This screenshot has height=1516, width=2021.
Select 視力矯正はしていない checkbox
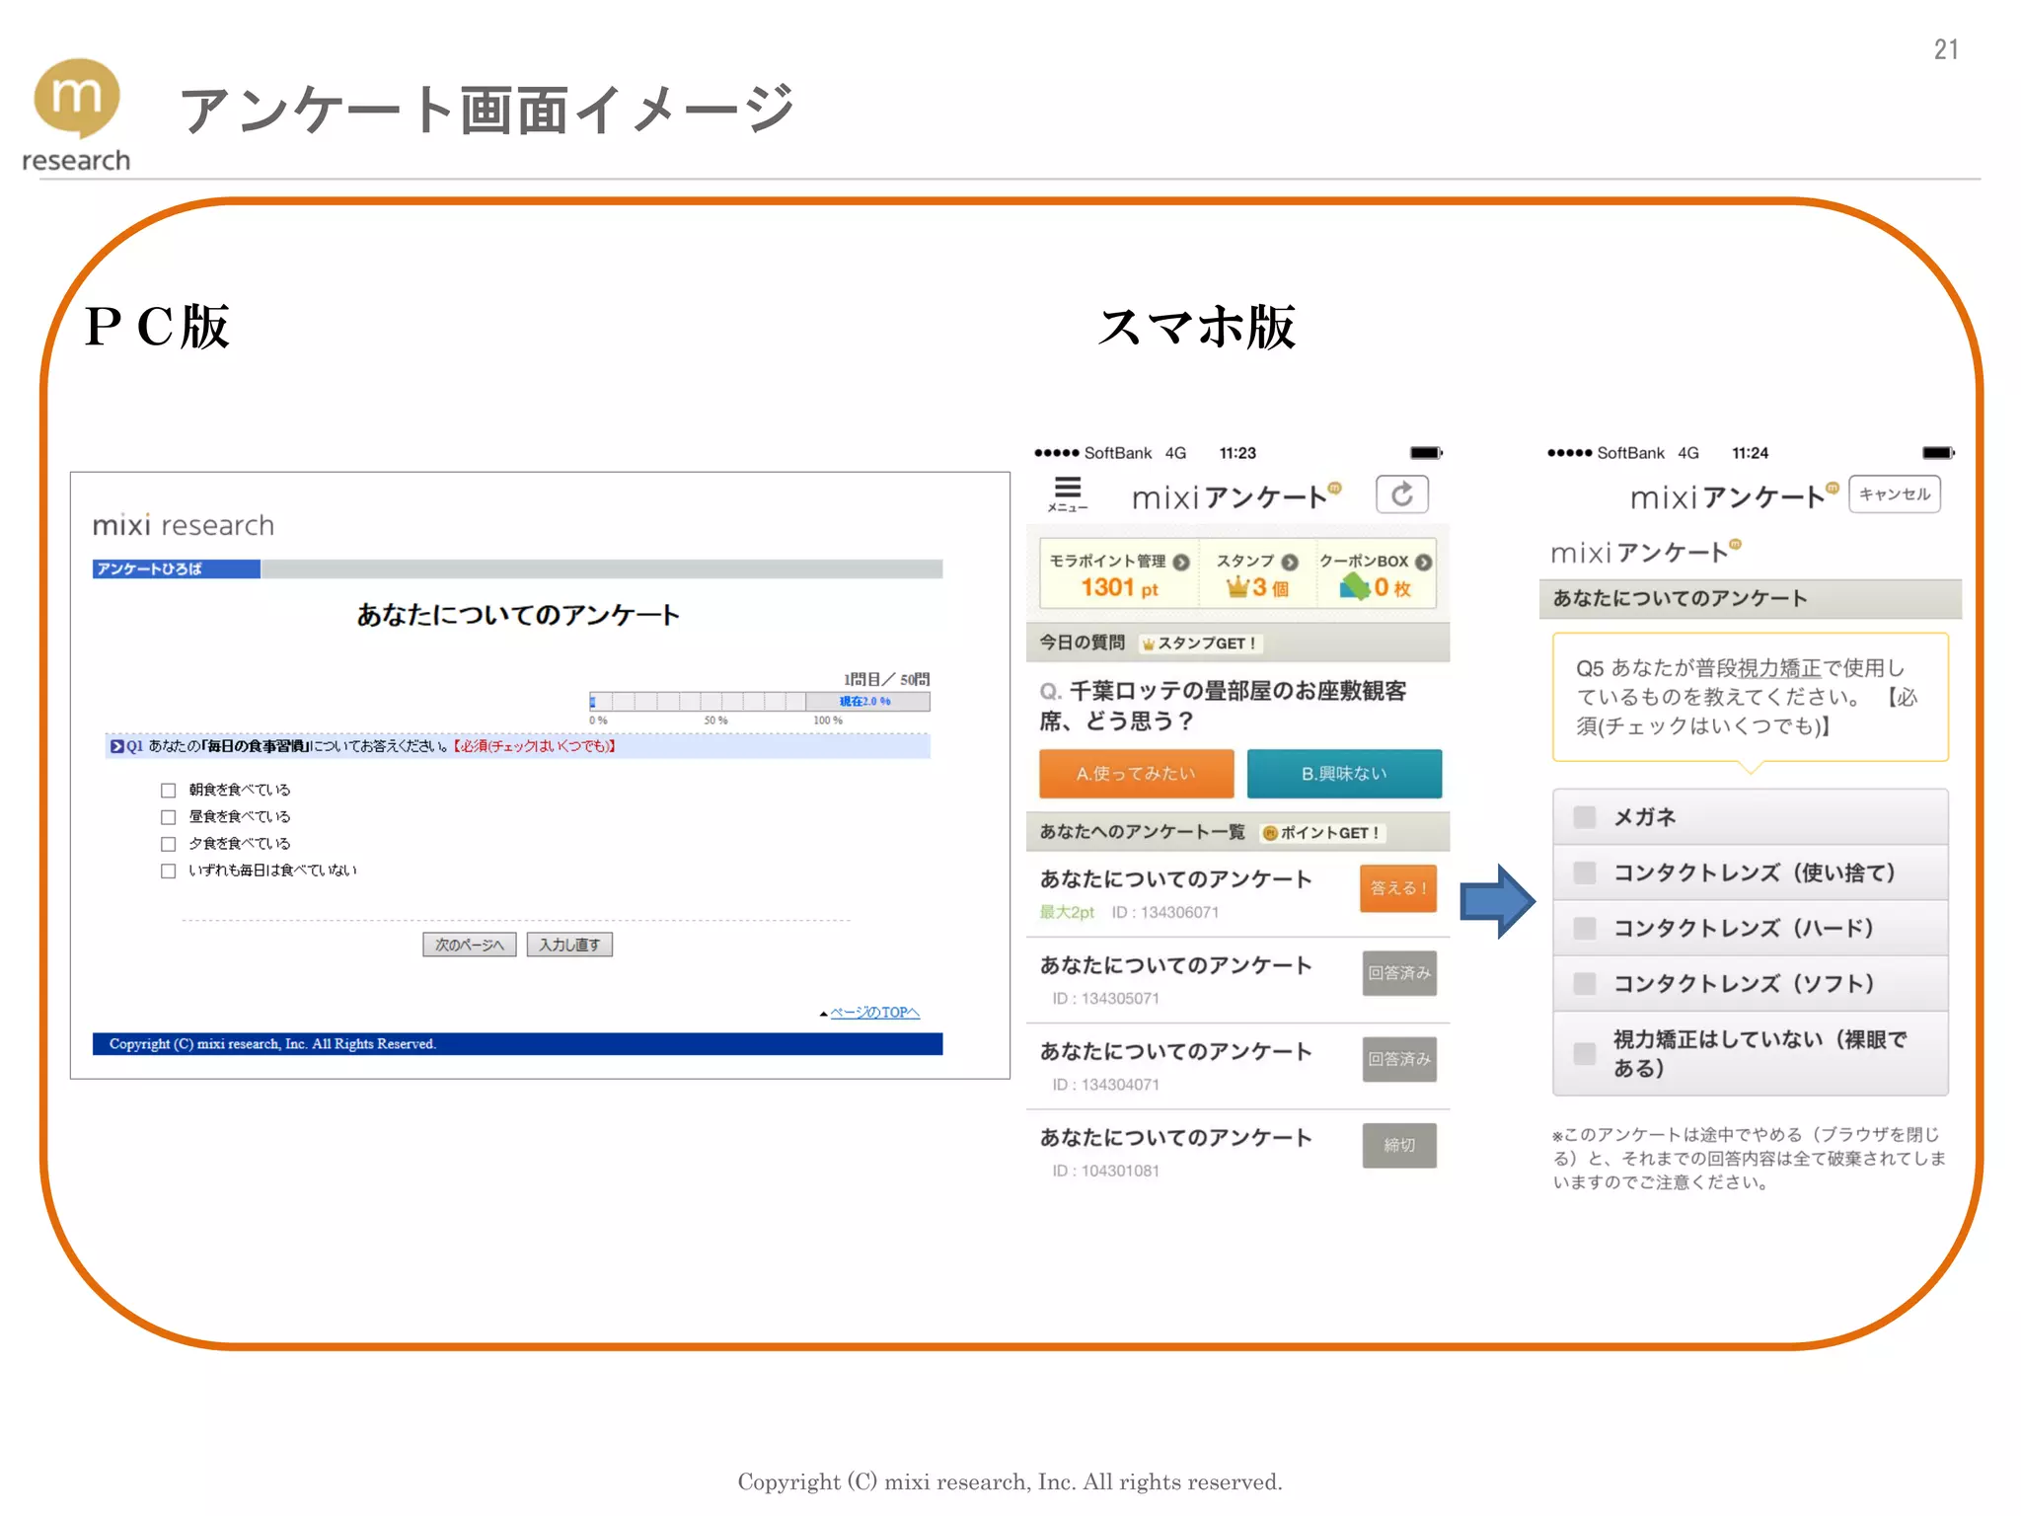1585,1053
